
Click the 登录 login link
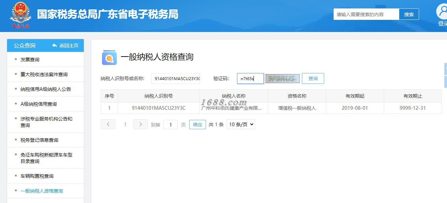coord(442,24)
